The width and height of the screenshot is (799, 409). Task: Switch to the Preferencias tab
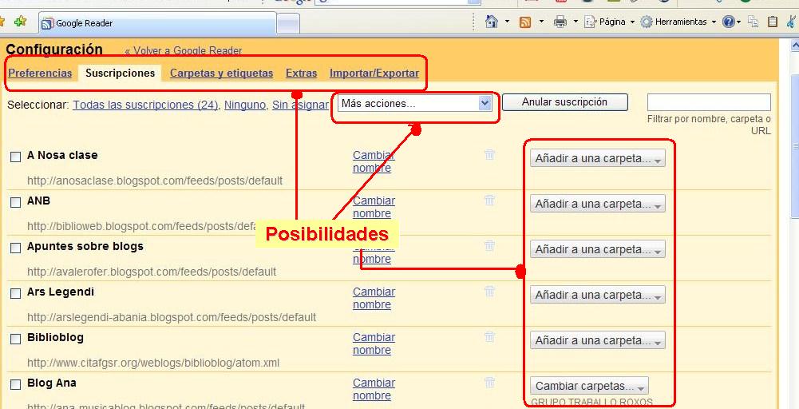point(40,73)
